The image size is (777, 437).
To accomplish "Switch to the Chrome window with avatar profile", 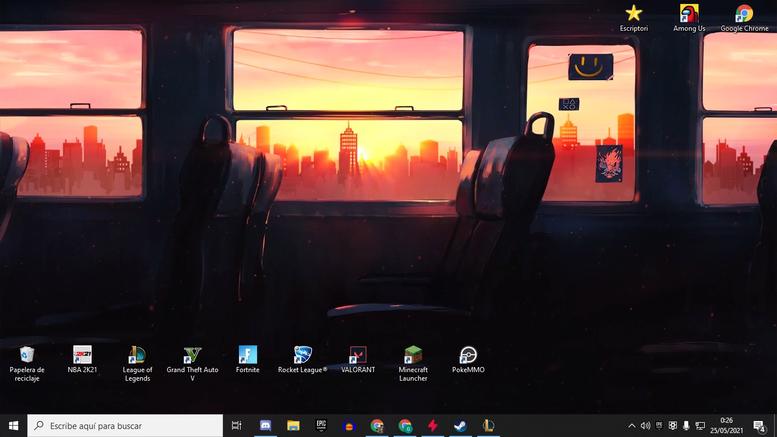I will click(377, 426).
